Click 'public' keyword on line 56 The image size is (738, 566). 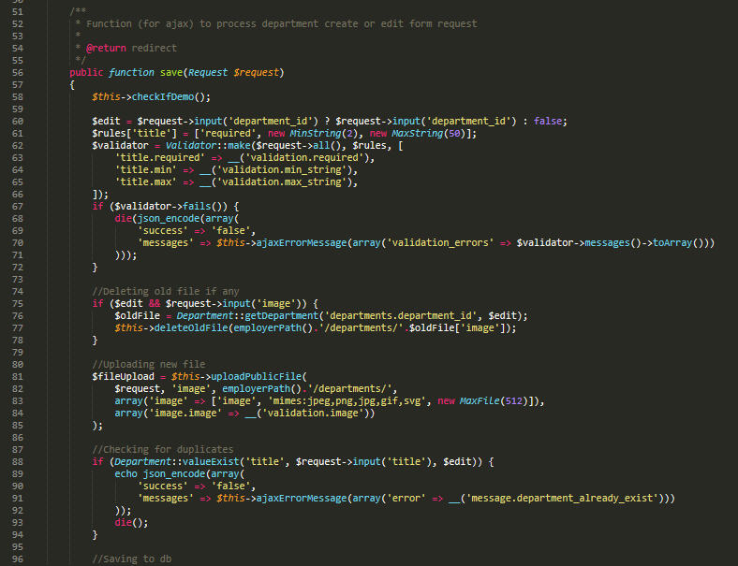[x=86, y=73]
